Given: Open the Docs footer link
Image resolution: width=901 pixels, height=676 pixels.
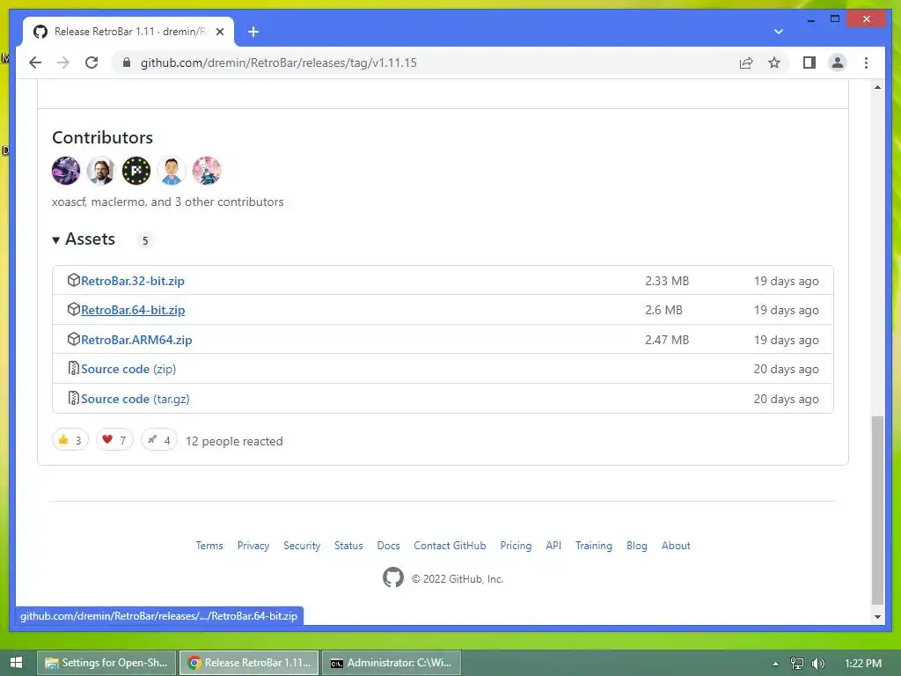Looking at the screenshot, I should (x=388, y=546).
